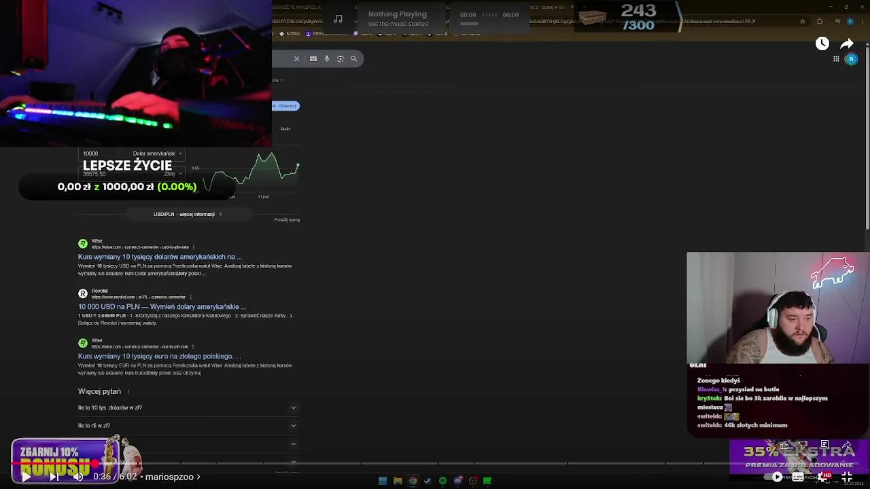The height and width of the screenshot is (489, 870).
Task: Open the green Kick app on the taskbar
Action: pos(487,481)
